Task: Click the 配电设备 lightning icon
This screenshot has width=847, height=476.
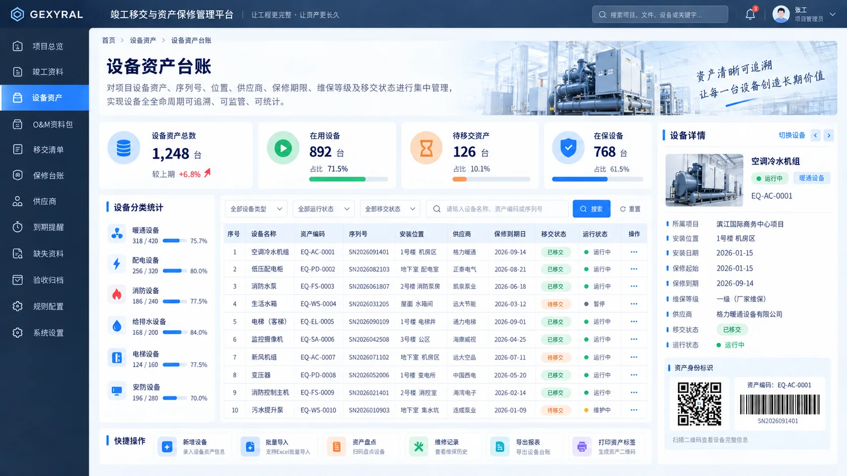Action: tap(117, 264)
